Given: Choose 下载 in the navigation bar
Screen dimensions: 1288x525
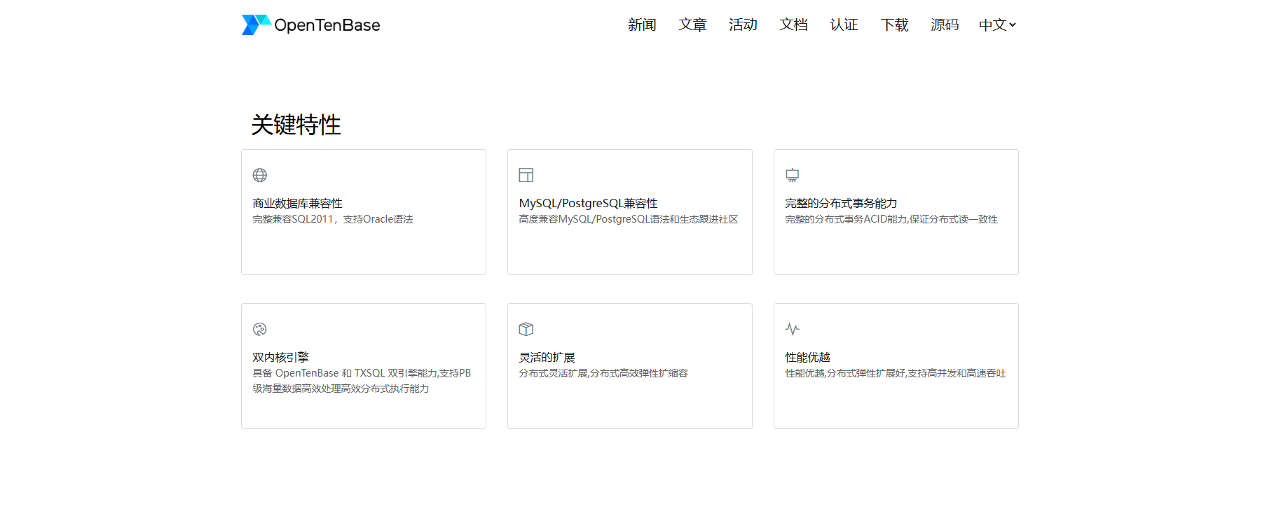Looking at the screenshot, I should [x=894, y=25].
